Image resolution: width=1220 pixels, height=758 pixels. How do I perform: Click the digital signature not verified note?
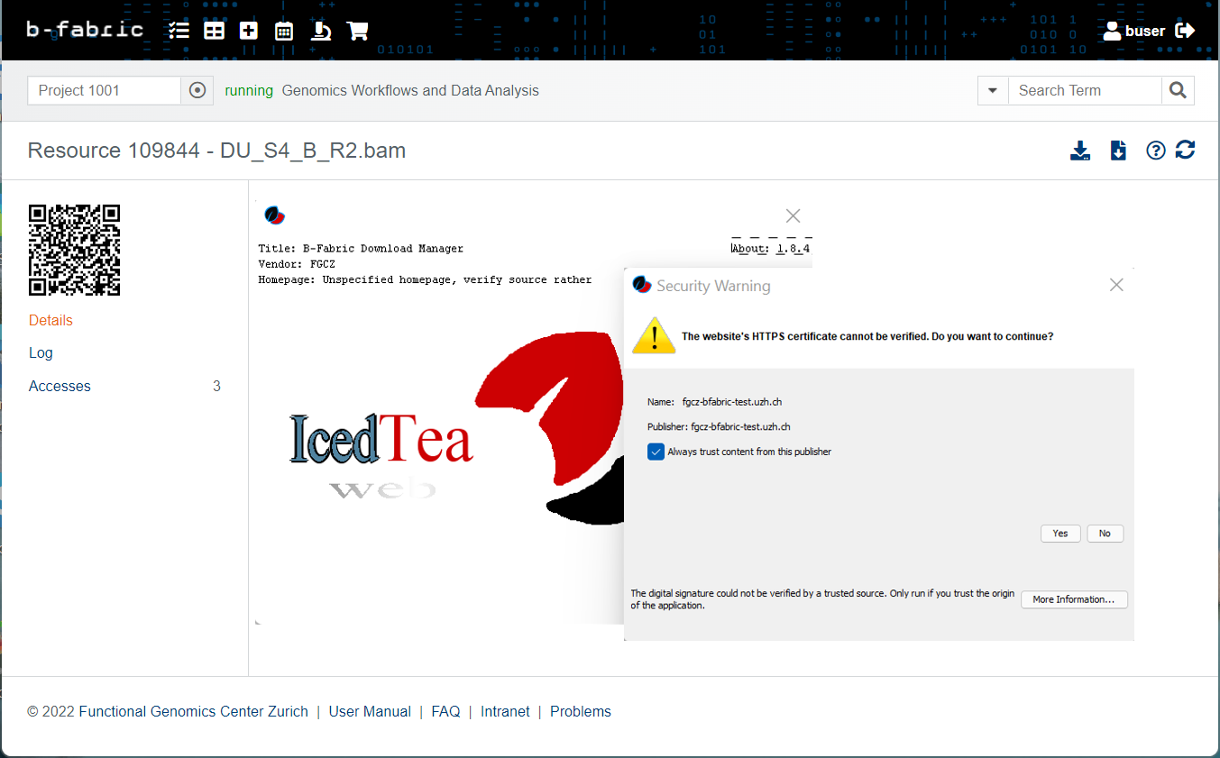click(822, 599)
